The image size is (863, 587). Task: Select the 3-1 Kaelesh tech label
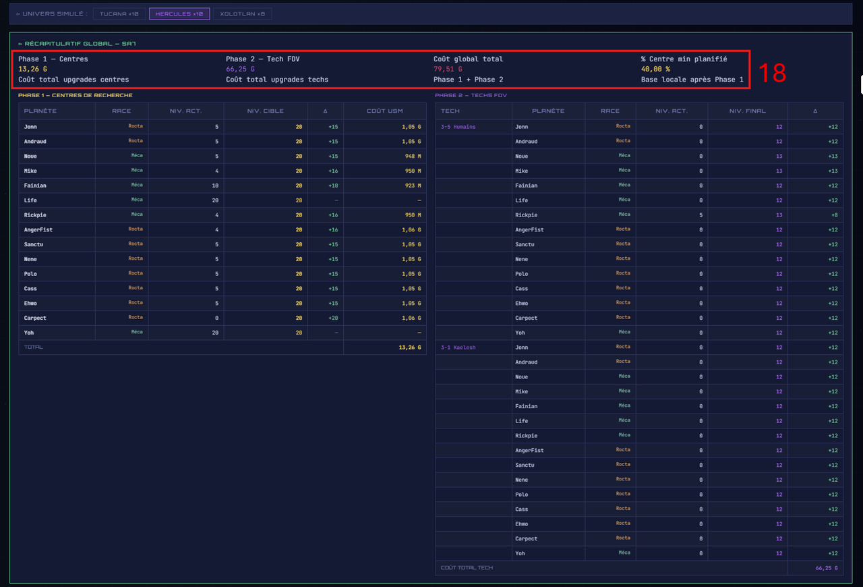[x=458, y=347]
